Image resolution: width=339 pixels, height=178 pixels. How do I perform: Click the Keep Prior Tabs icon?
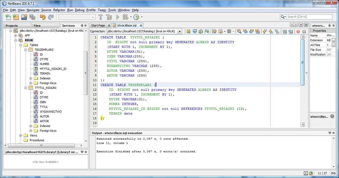click(x=207, y=31)
